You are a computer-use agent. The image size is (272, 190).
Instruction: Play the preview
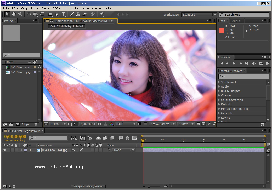pos(234,63)
